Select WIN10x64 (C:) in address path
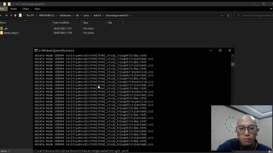Image resolution: width=273 pixels, height=153 pixels. pos(46,15)
